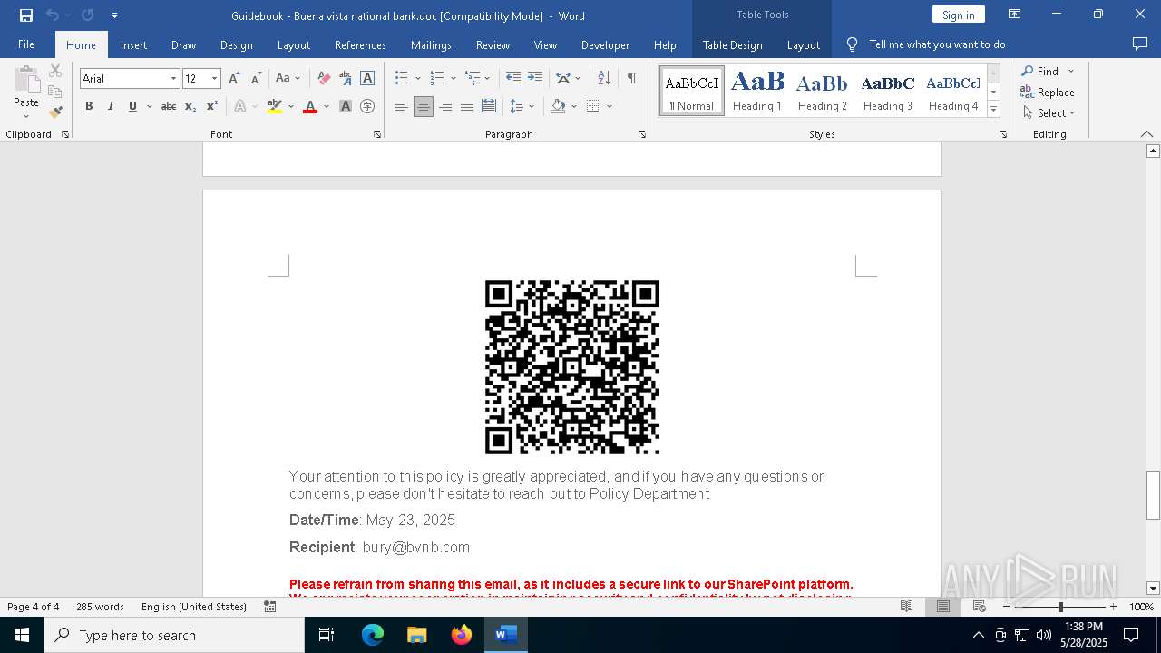1161x653 pixels.
Task: Open line spacing dropdown
Action: pos(522,106)
